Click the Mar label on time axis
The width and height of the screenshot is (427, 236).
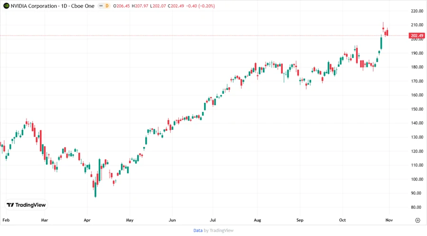[45, 220]
